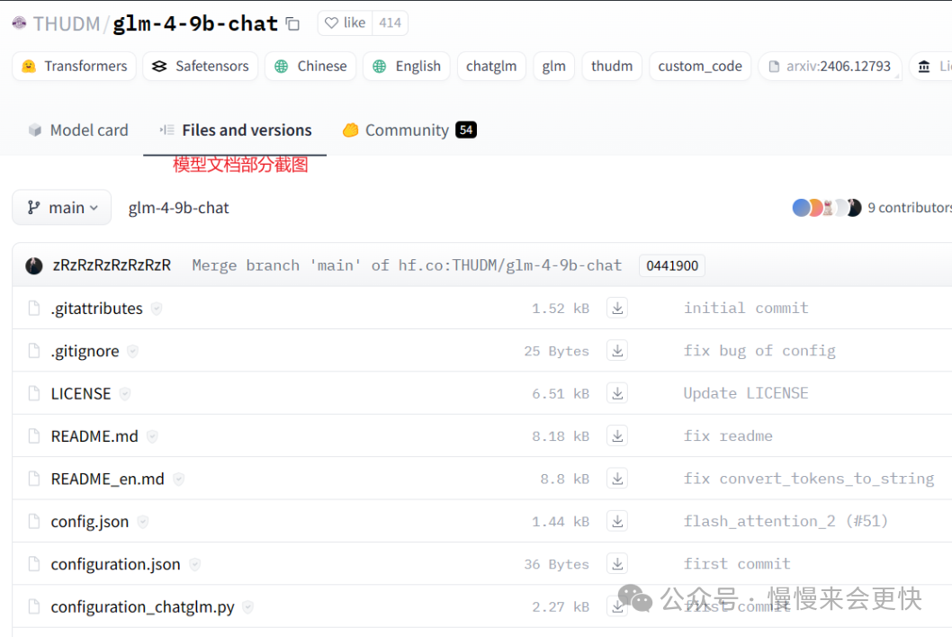Click the 8.18 kB size of README.md
952x637 pixels.
tap(561, 436)
